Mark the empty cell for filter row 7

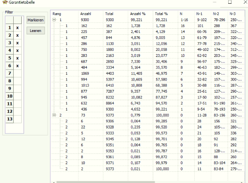(17, 73)
